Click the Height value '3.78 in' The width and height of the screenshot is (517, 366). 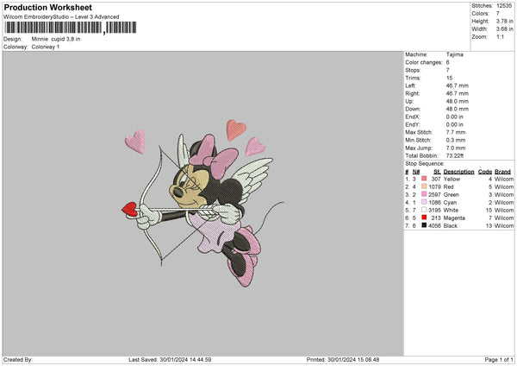(x=504, y=21)
